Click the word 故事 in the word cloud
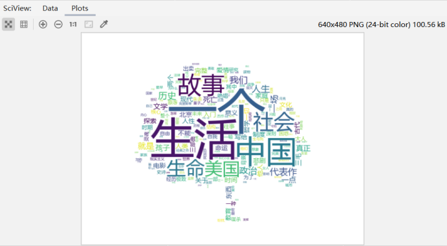Screen dimensions: 447x246 point(201,85)
